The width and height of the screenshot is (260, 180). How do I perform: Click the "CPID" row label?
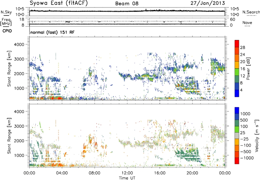pyautogui.click(x=7, y=31)
